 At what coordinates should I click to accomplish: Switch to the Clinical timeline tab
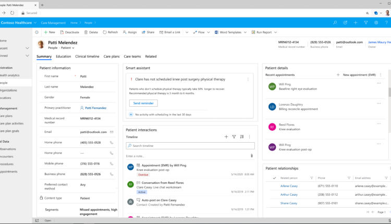[87, 56]
